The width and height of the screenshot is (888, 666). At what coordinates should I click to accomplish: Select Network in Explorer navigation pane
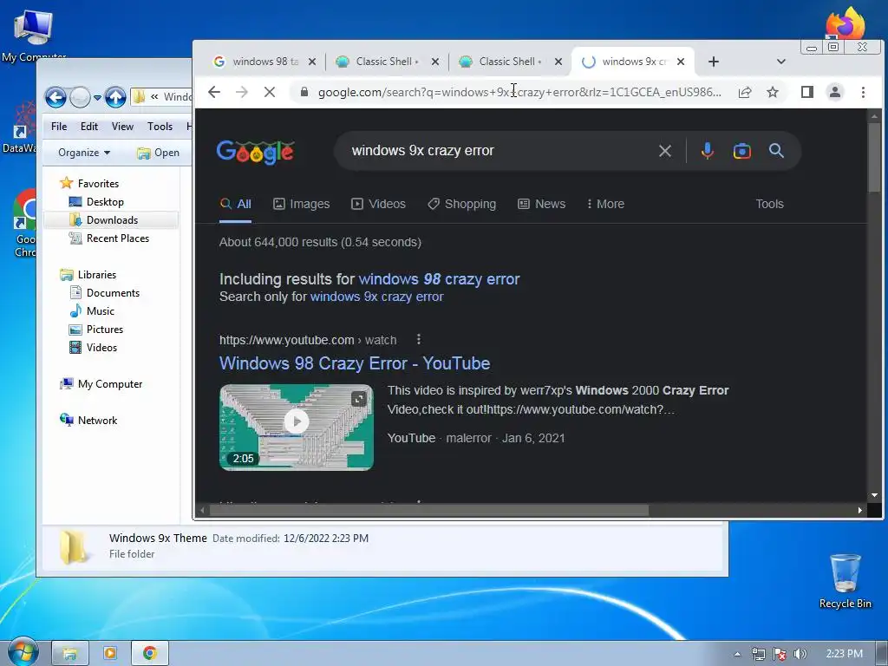click(x=97, y=421)
